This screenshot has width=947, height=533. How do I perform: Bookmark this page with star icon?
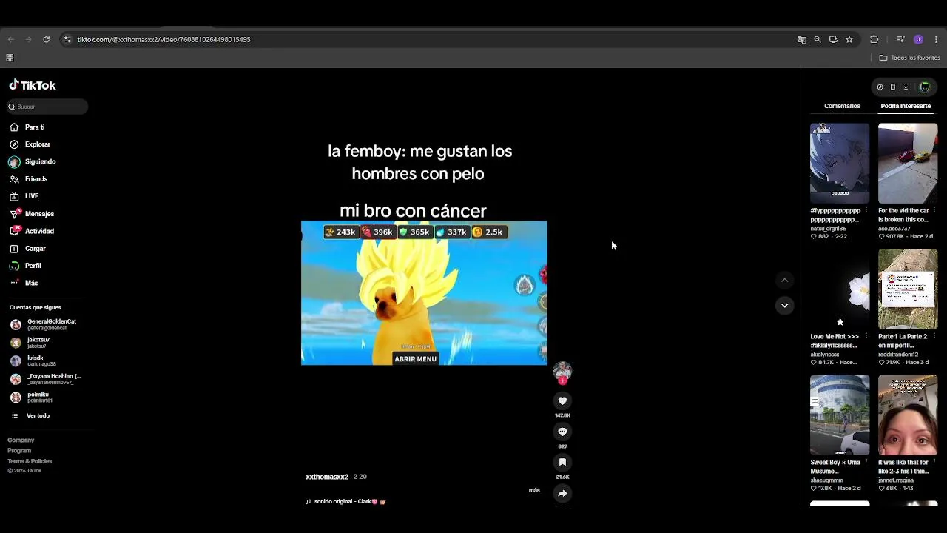[x=849, y=39]
